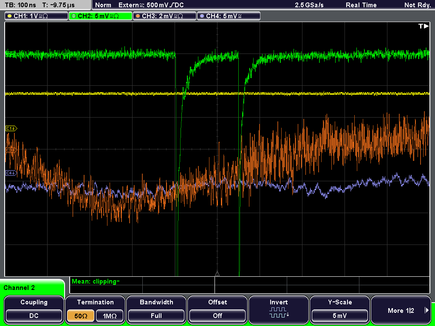
Task: Select the CH1: 1V channel tab
Action: (36, 16)
